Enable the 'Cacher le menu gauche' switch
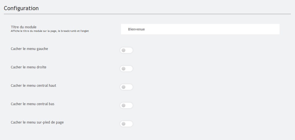 127,50
